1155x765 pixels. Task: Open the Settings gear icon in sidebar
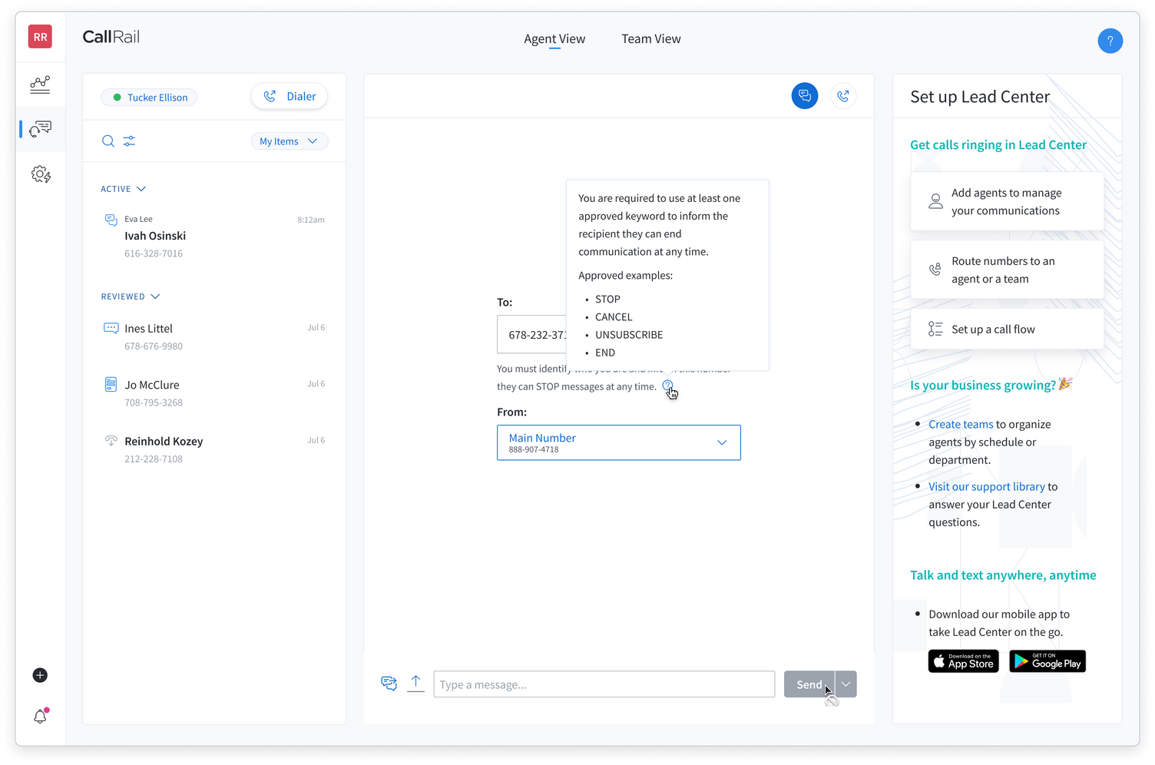[x=40, y=174]
